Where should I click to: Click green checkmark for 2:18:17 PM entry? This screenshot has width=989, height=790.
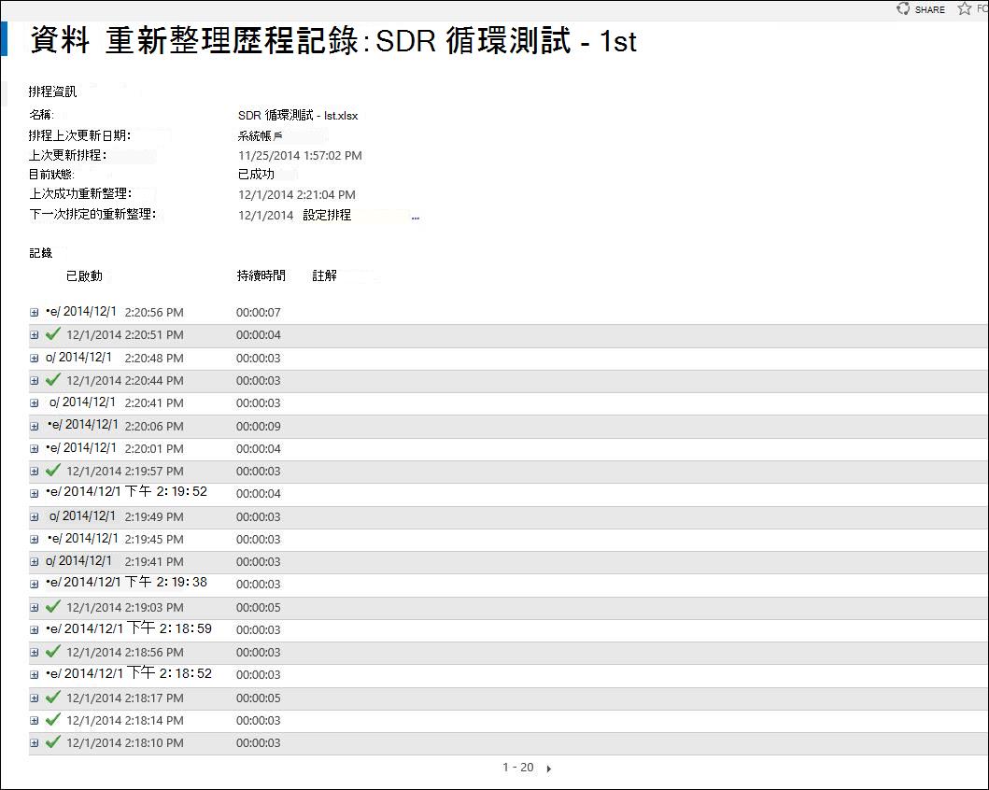53,698
